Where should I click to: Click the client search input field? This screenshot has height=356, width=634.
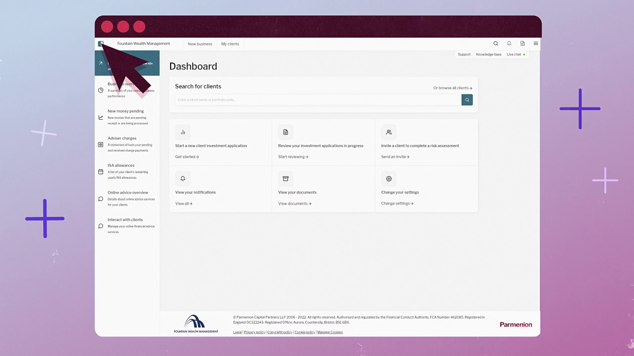tap(317, 100)
